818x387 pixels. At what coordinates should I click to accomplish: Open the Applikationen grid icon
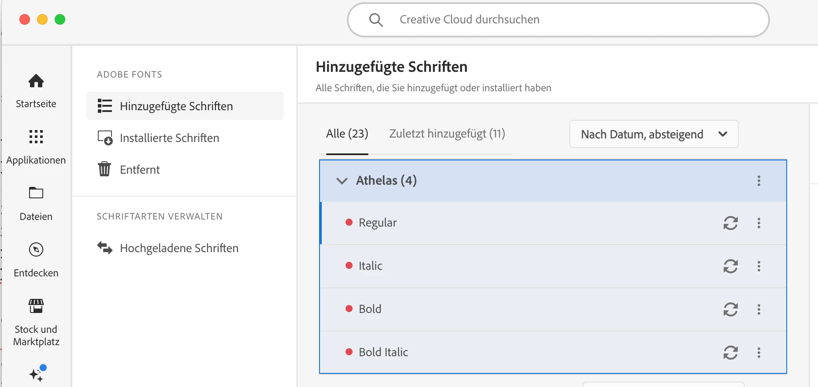(36, 137)
